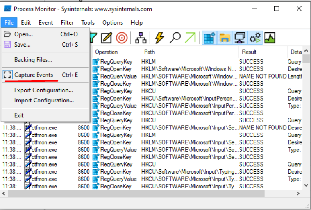Click the Process Monitor title bar icon

coord(7,9)
